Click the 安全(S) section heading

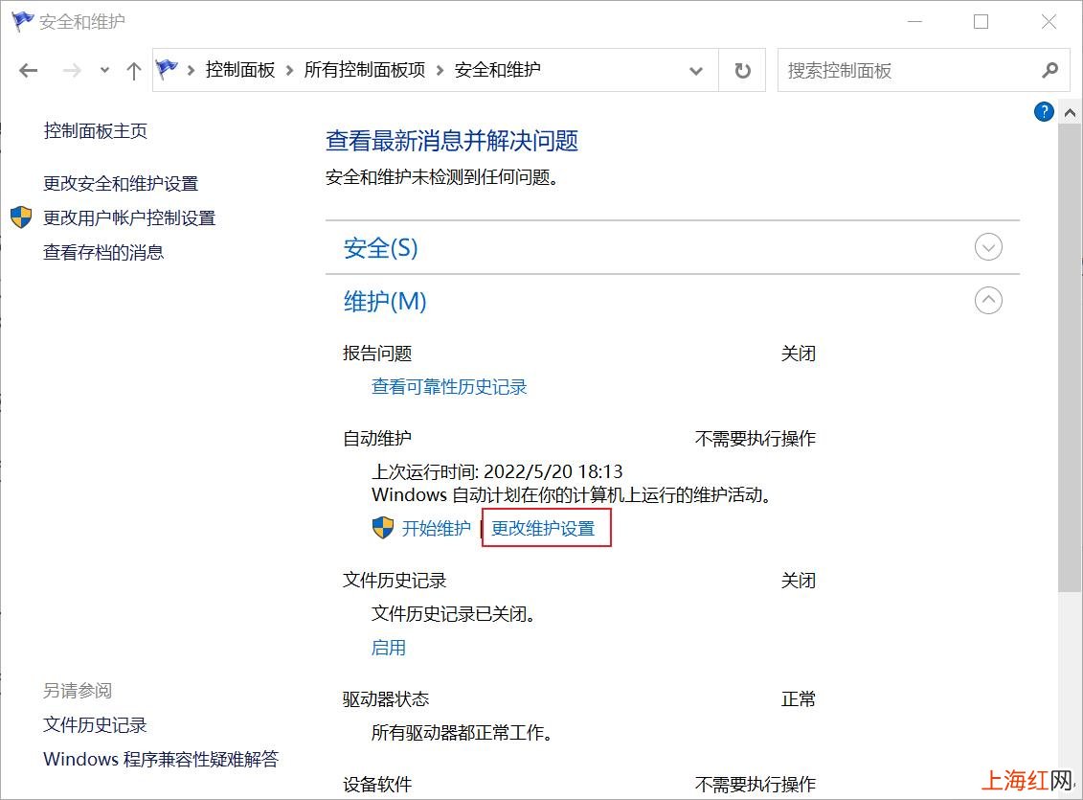pos(380,247)
